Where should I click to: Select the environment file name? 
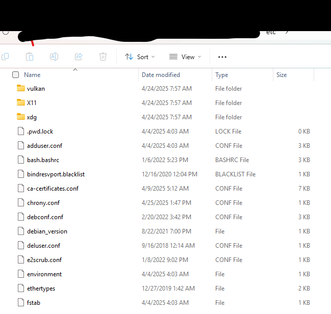[x=44, y=274]
